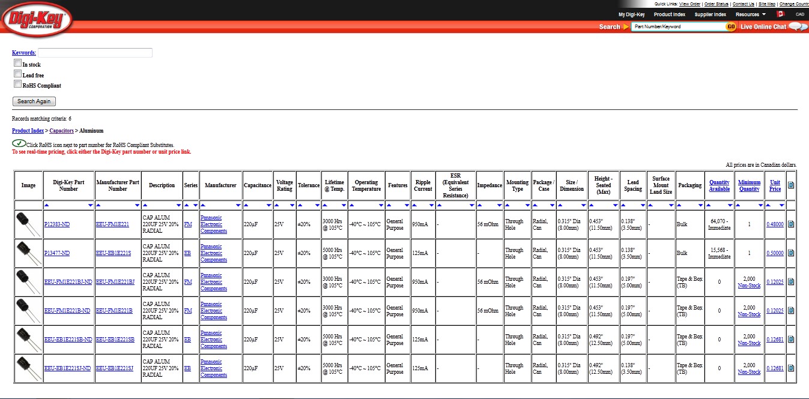Sort Digi-Key Part Number descending arrow

point(90,205)
